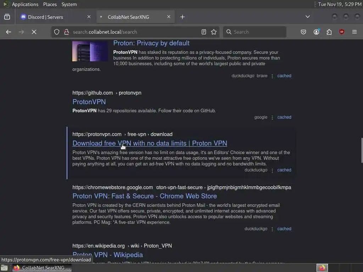Click the Firefox workspace icon in bottom panel
This screenshot has width=363, height=272.
coord(322,268)
